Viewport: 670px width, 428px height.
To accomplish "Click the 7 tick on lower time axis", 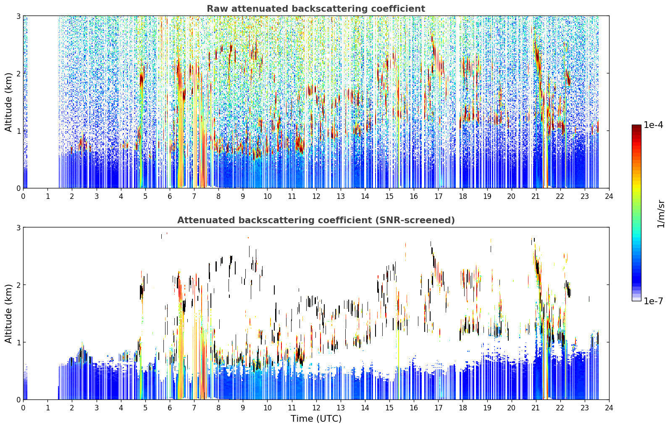I will pyautogui.click(x=194, y=407).
